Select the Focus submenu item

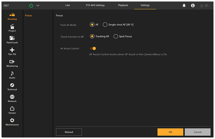(x=29, y=15)
